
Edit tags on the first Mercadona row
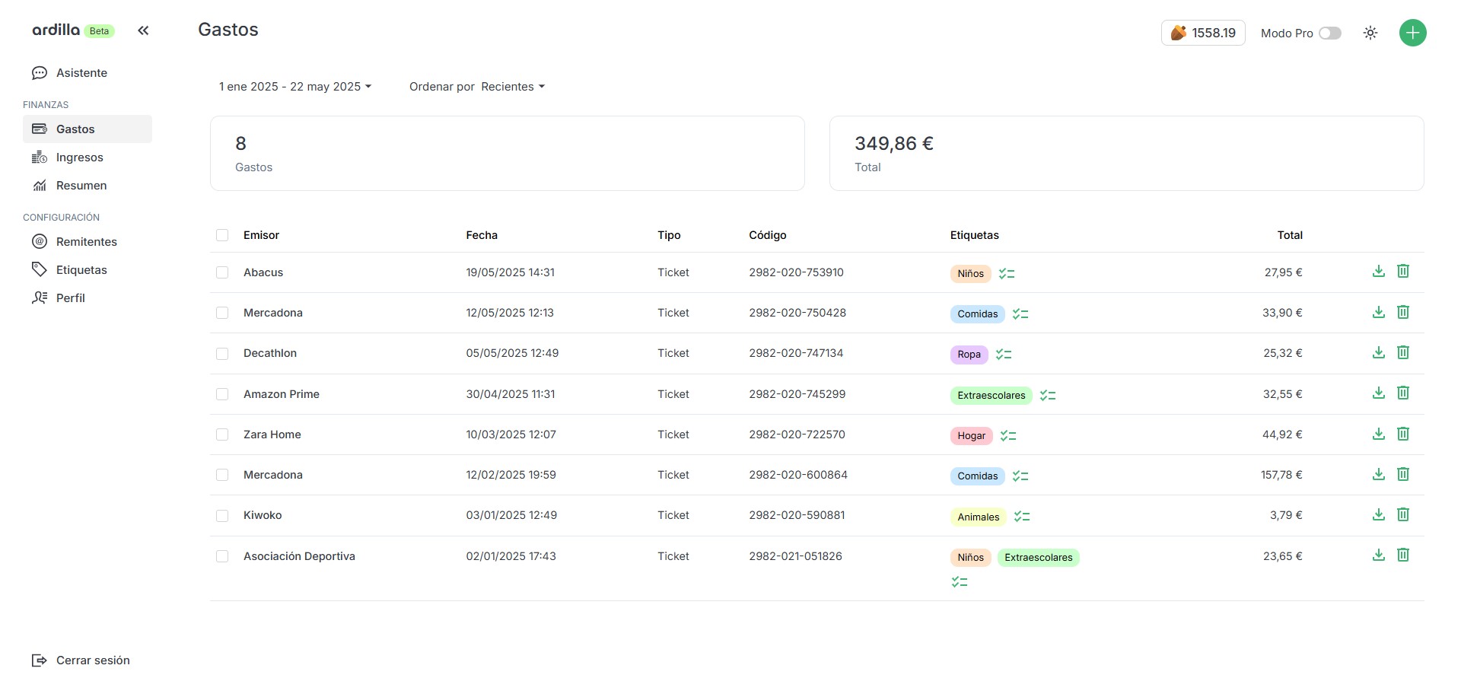[1020, 314]
